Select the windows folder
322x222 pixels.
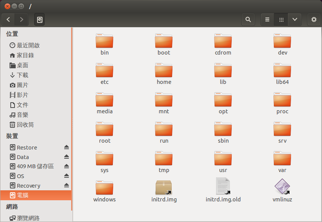pyautogui.click(x=104, y=191)
